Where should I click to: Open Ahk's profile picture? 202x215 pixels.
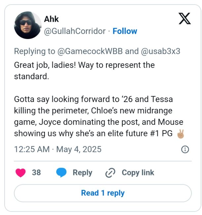tap(28, 25)
